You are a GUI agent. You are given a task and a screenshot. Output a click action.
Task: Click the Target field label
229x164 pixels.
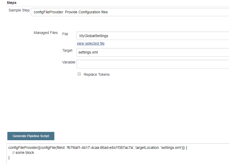(x=67, y=50)
